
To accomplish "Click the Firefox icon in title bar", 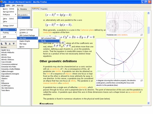I will (2, 2).
